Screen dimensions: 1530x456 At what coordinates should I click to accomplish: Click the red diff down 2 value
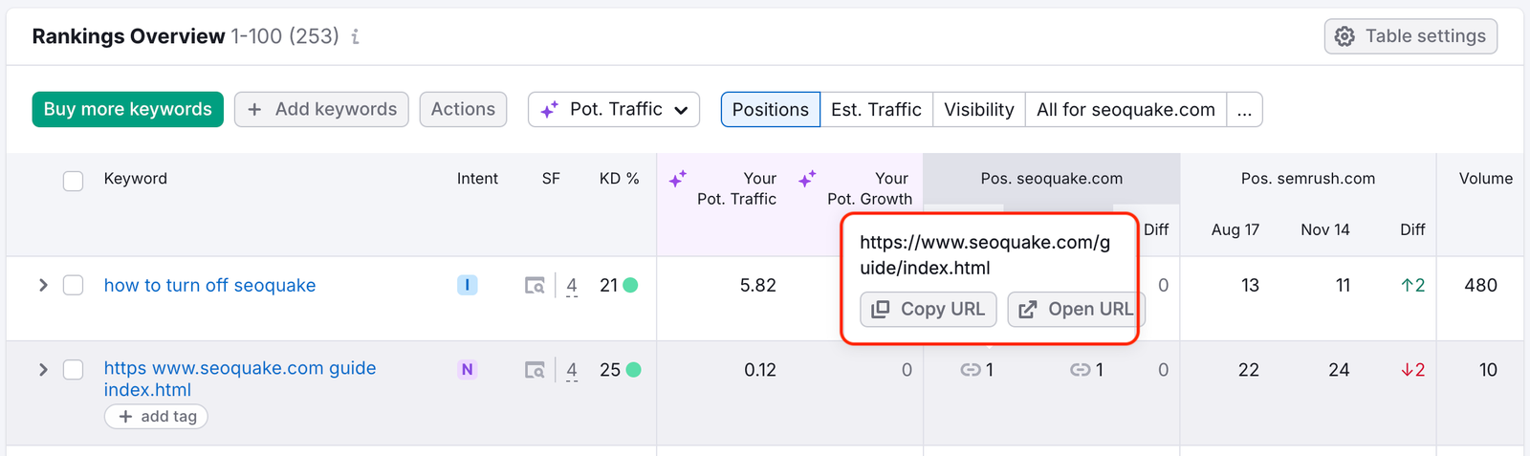pos(1412,369)
